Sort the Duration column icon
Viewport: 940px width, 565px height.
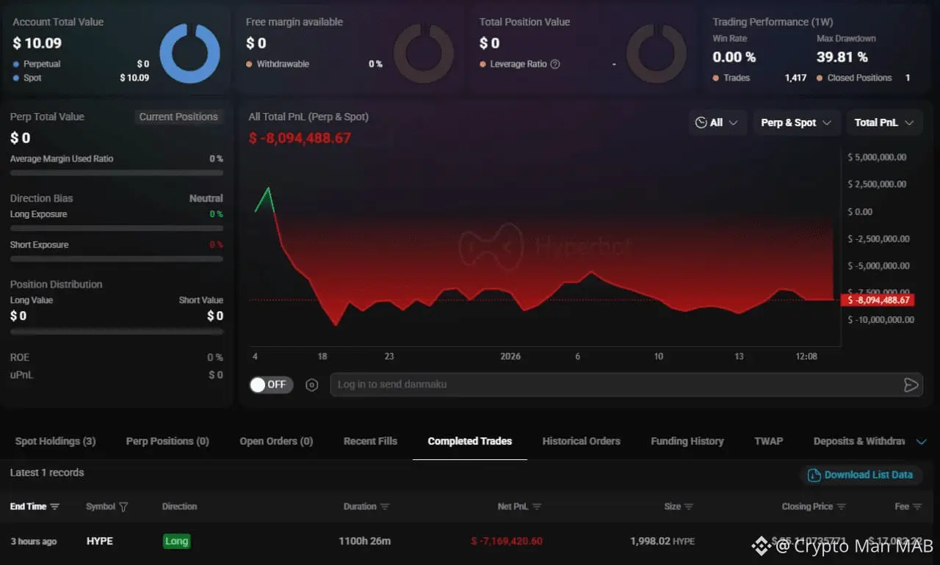(385, 506)
